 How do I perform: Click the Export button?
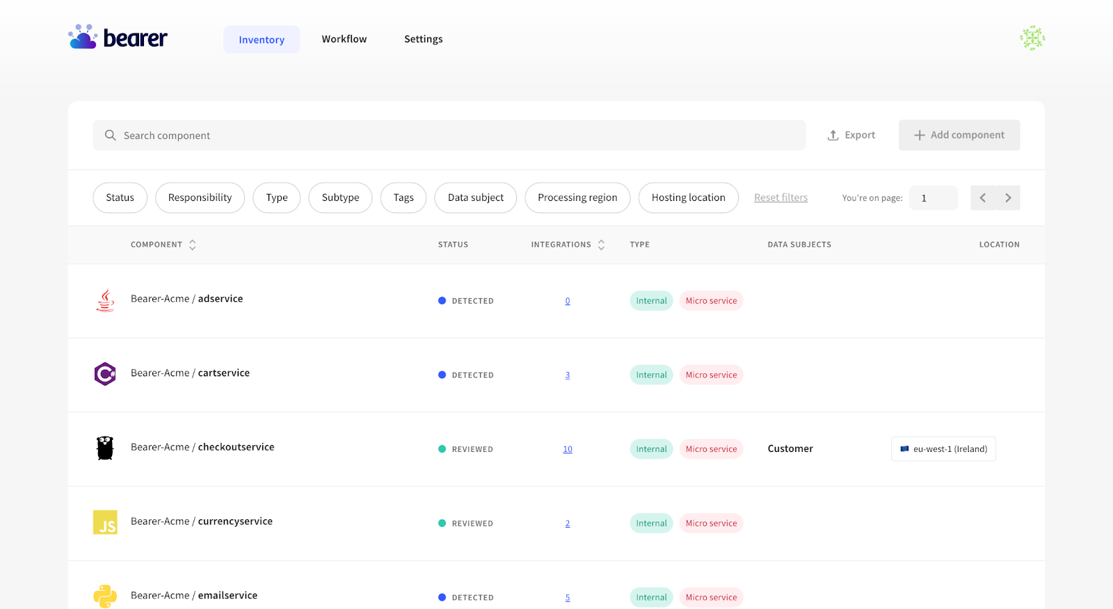pos(851,135)
